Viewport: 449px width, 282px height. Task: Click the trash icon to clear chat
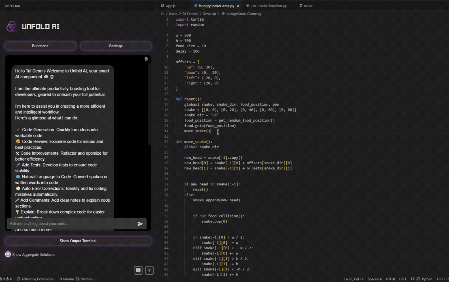point(146,59)
